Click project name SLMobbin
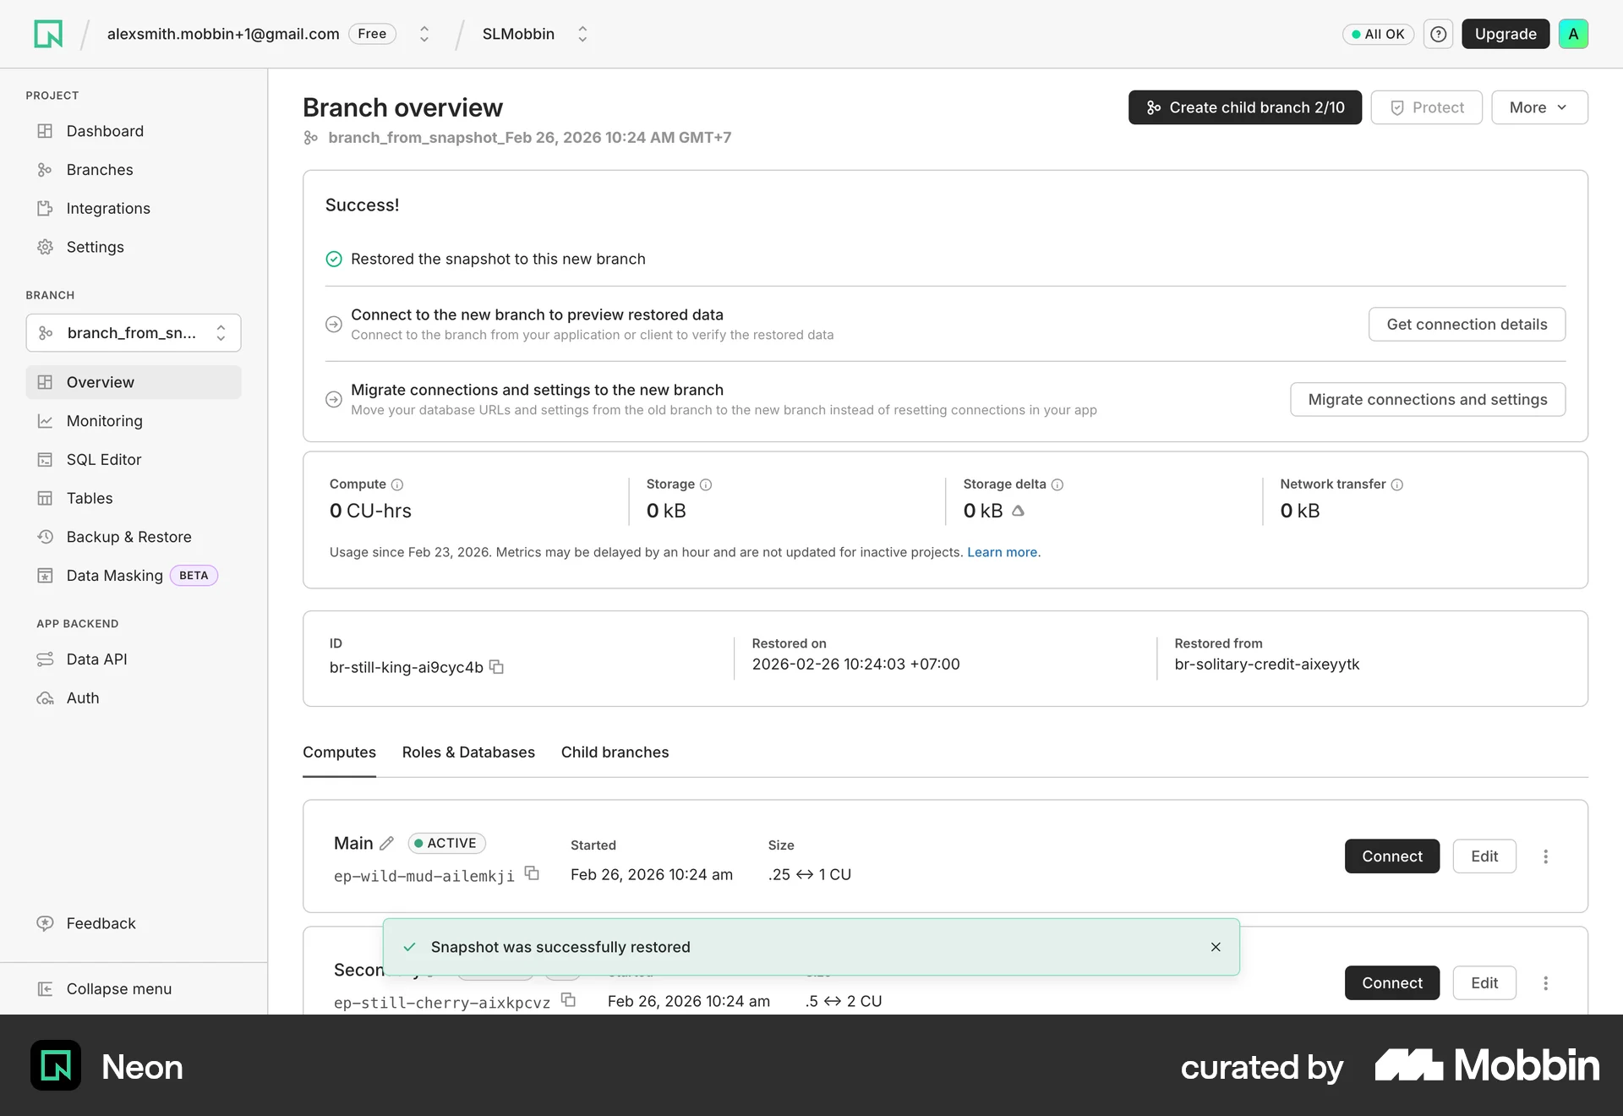This screenshot has height=1116, width=1623. (x=518, y=34)
